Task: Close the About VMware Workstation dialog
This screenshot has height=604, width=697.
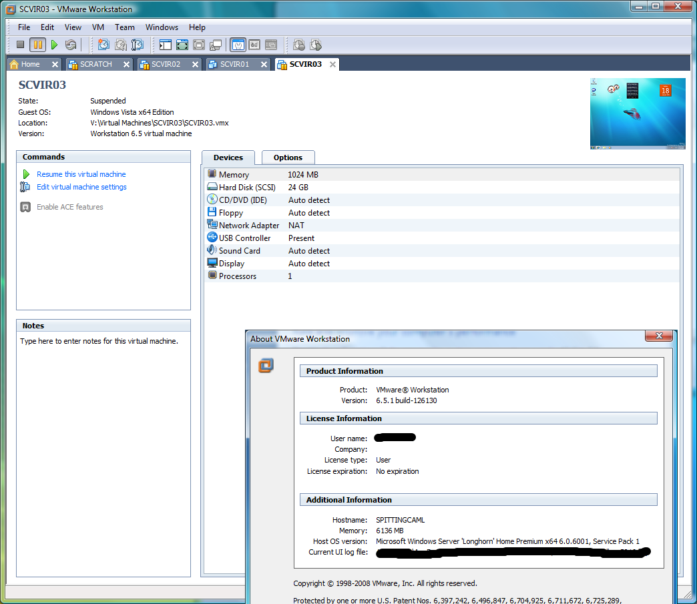Action: (x=659, y=336)
